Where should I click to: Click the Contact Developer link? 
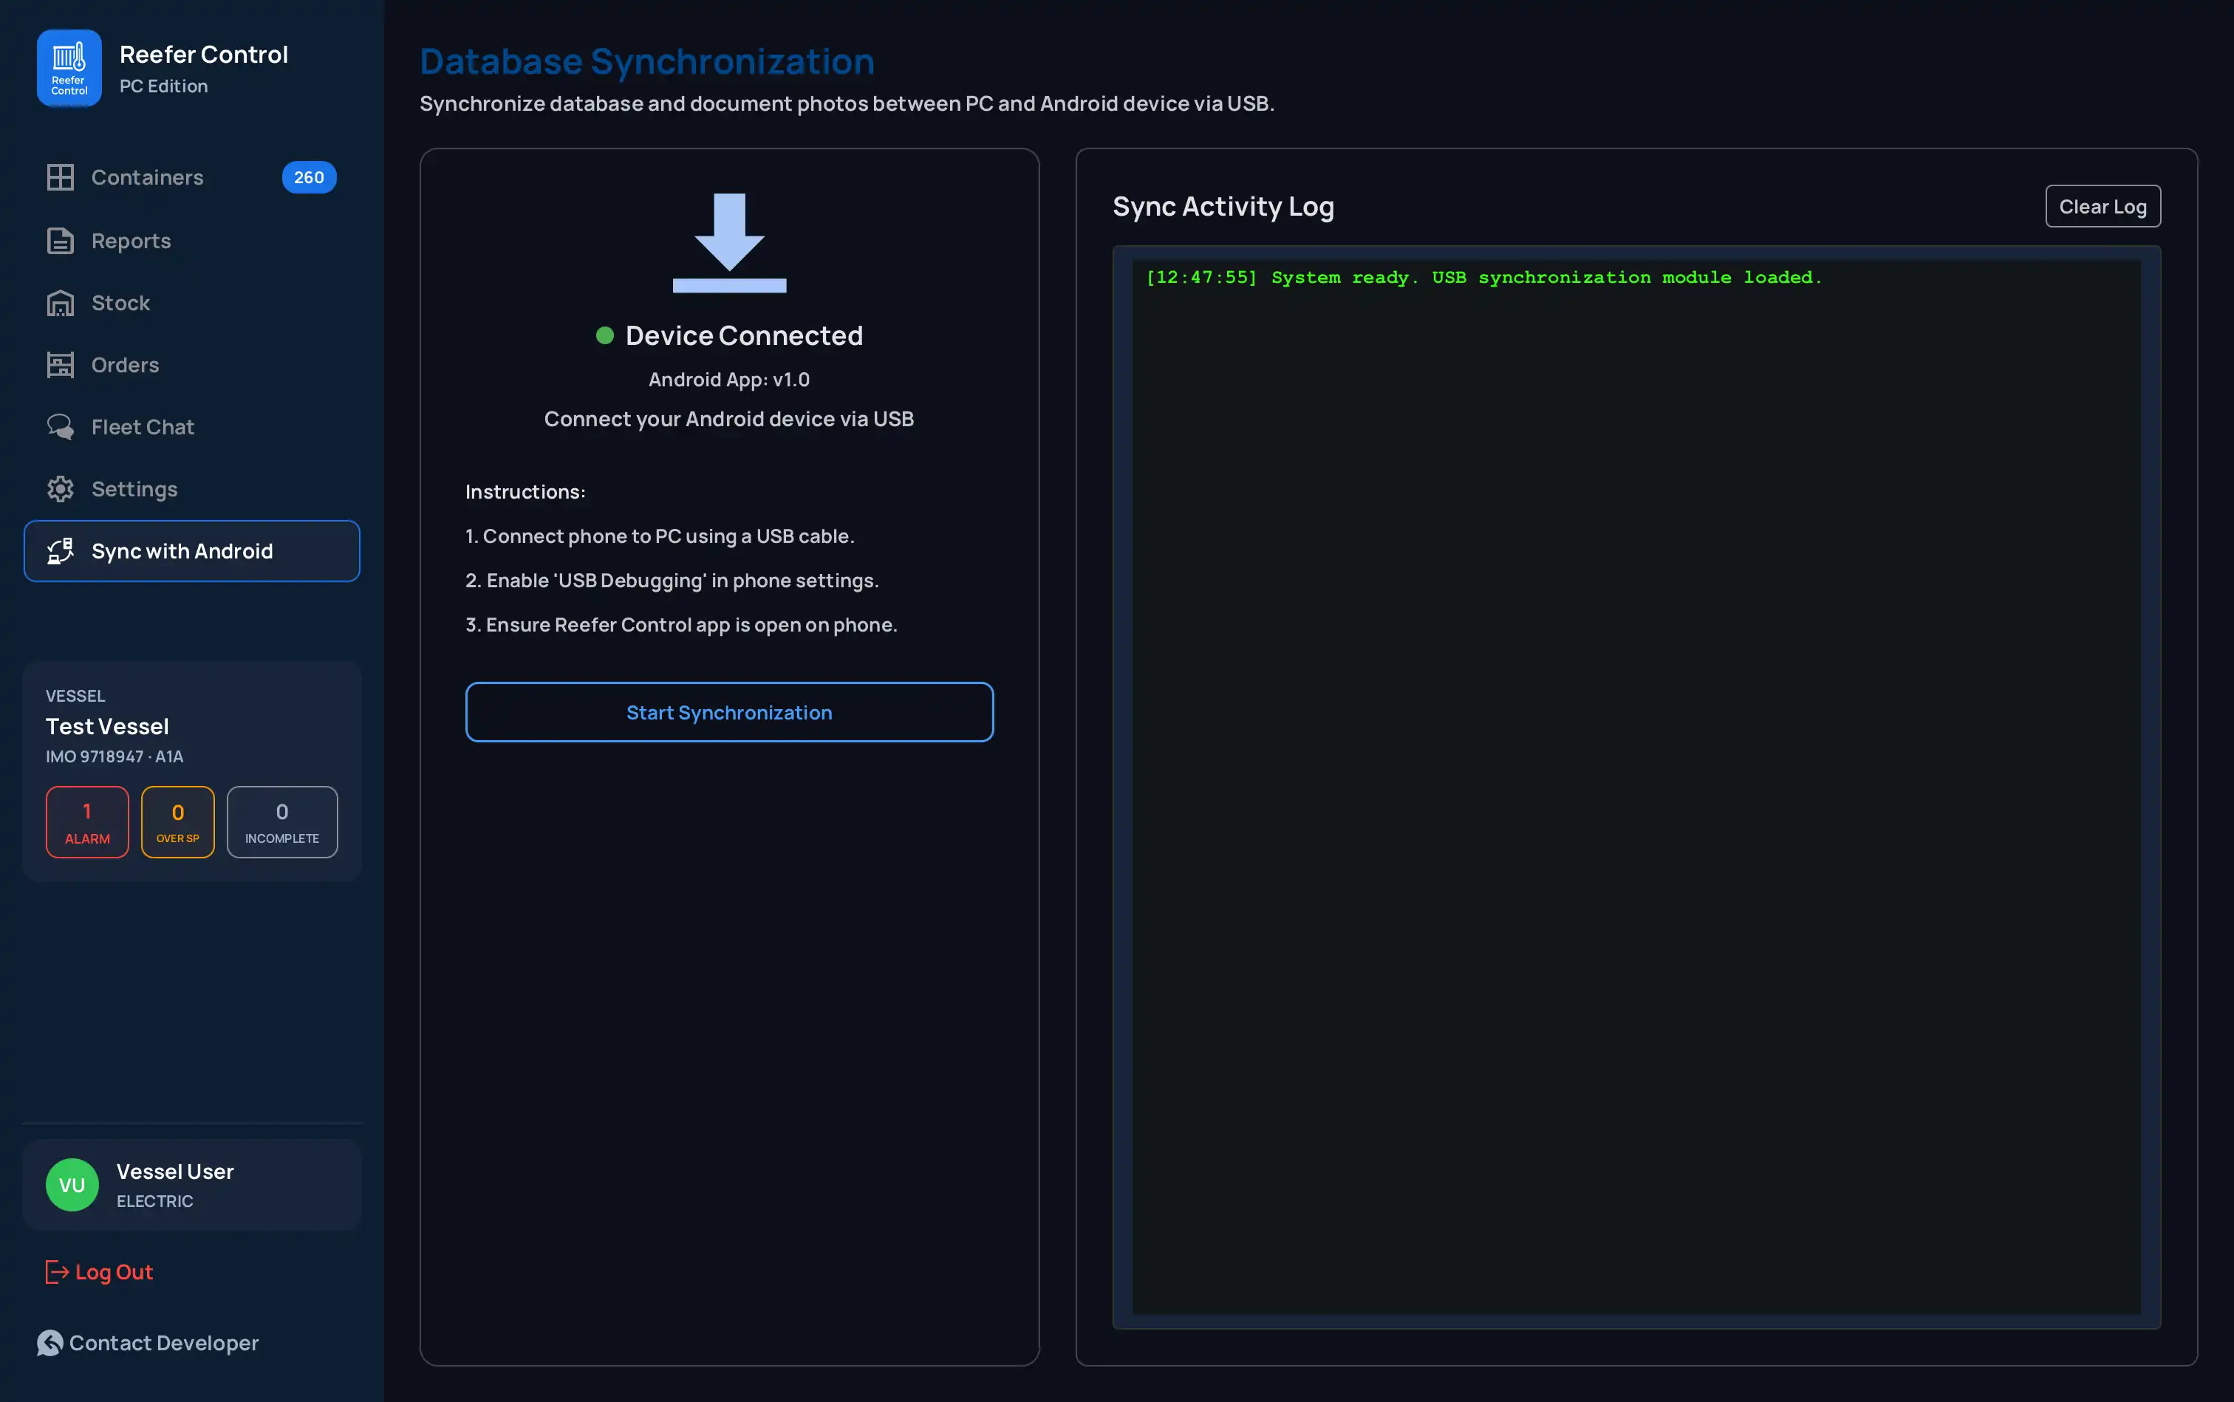click(x=148, y=1343)
